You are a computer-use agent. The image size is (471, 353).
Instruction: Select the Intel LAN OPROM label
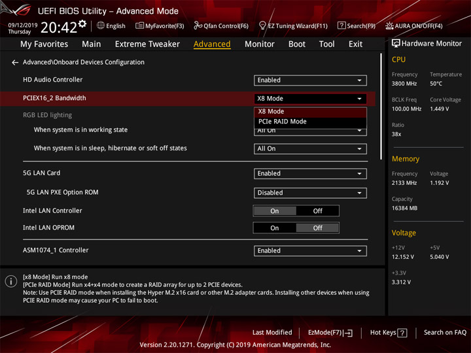coord(48,228)
